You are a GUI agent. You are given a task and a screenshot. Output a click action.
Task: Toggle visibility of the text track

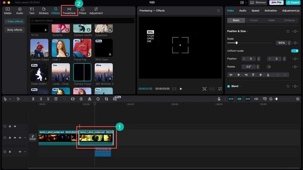tap(15, 126)
